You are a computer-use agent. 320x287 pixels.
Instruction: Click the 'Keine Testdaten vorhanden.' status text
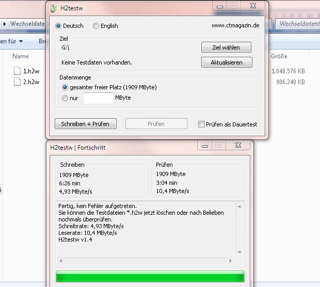(x=97, y=62)
